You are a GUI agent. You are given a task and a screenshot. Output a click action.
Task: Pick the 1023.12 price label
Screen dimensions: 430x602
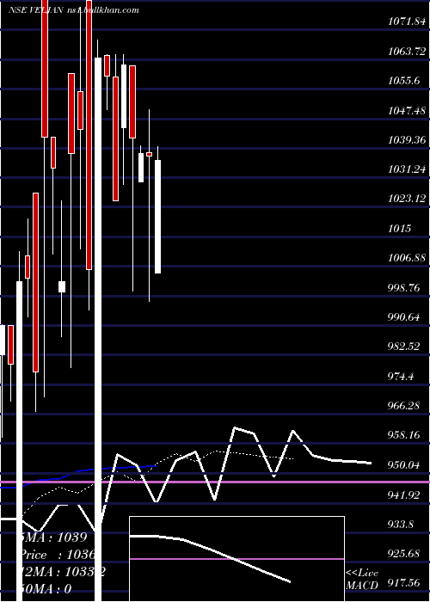407,199
